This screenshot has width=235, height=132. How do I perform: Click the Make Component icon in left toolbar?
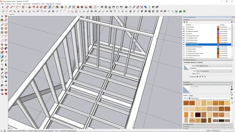pos(6,16)
